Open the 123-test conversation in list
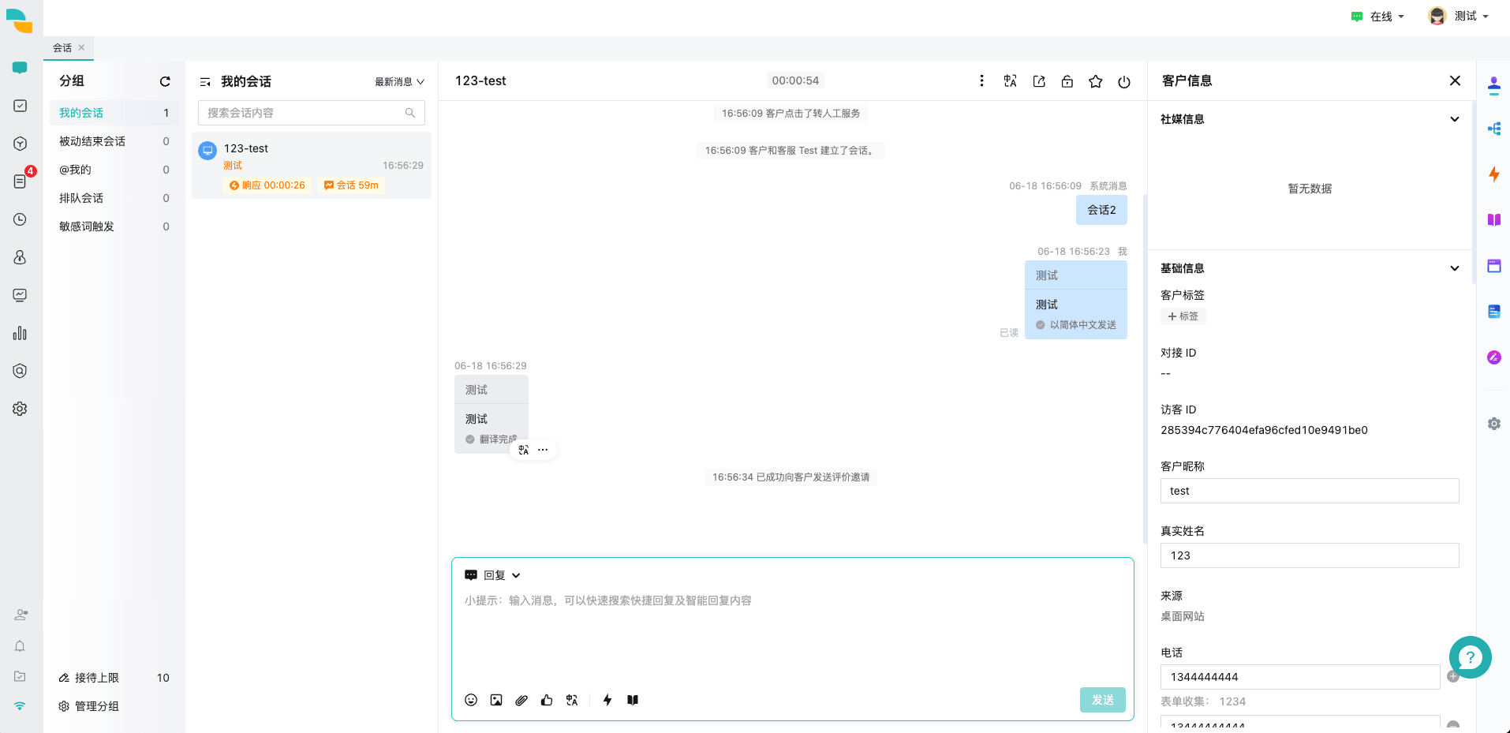1510x733 pixels. click(312, 166)
